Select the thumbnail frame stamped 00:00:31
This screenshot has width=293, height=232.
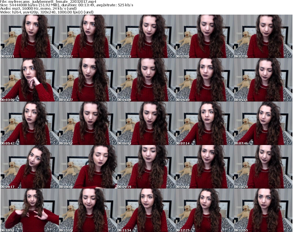pyautogui.click(x=29, y=36)
